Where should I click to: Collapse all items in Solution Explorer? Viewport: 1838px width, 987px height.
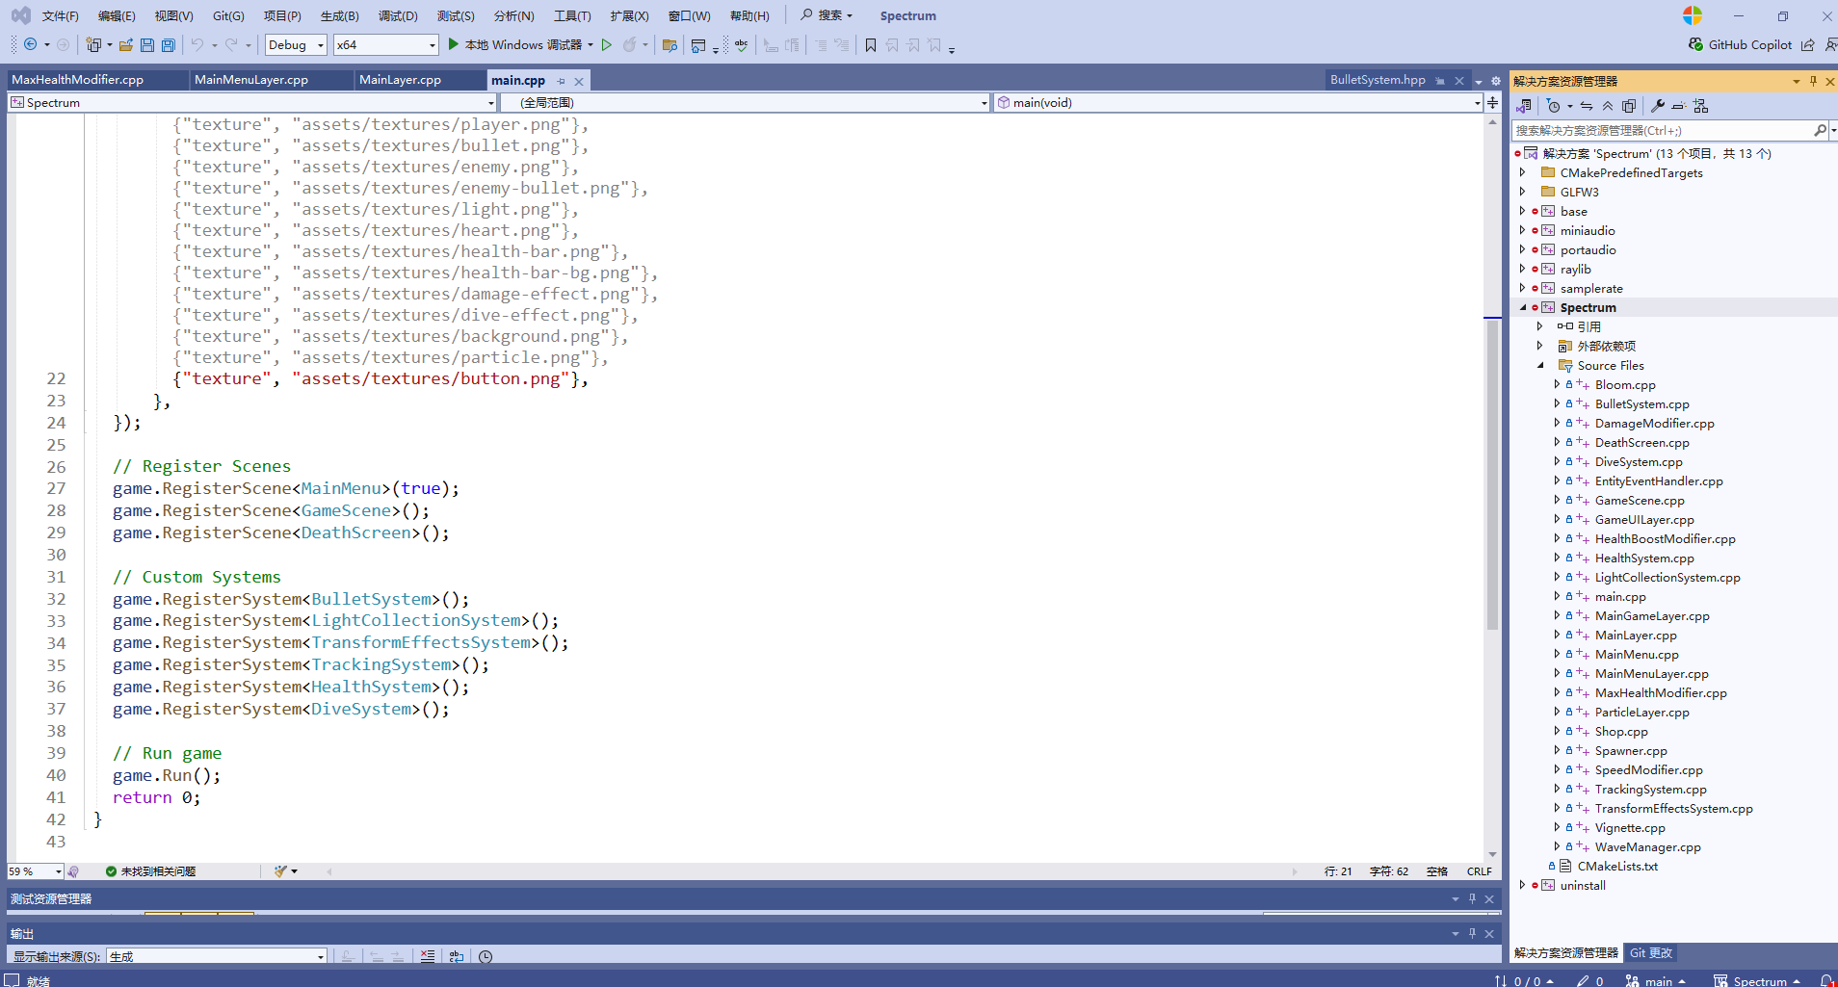[1608, 106]
